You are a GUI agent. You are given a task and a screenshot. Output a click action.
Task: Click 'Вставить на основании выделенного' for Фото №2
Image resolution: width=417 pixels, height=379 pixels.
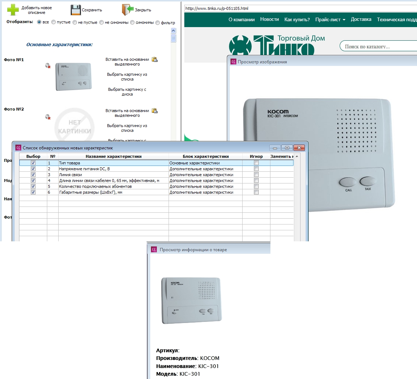[127, 113]
